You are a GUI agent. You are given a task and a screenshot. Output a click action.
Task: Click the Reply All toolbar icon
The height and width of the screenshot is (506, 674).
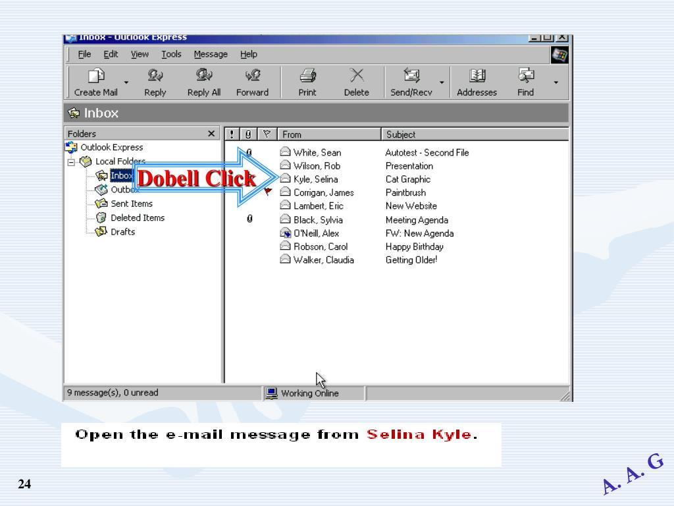coord(204,75)
